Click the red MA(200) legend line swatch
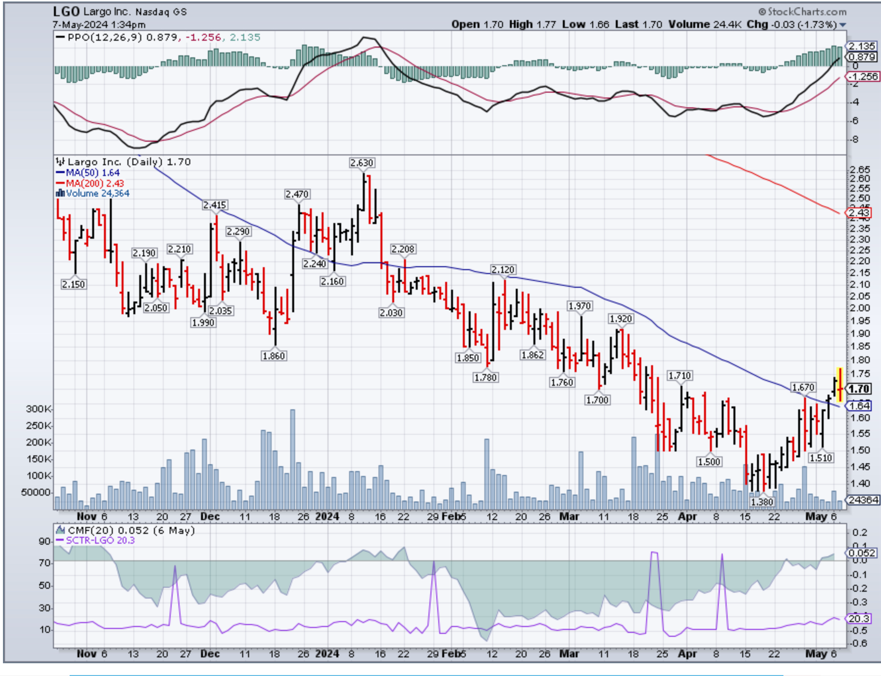Image resolution: width=881 pixels, height=676 pixels. pyautogui.click(x=60, y=183)
